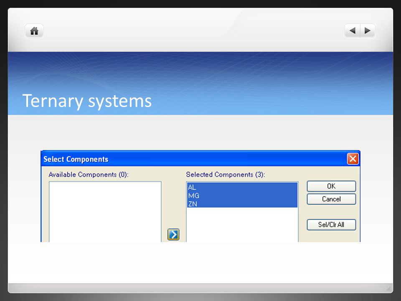Select ZN in Selected Components list
Image resolution: width=401 pixels, height=301 pixels.
pyautogui.click(x=242, y=204)
